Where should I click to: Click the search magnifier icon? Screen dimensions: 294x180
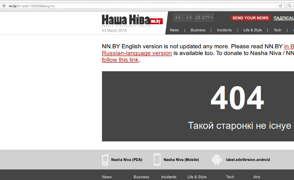pos(290,6)
